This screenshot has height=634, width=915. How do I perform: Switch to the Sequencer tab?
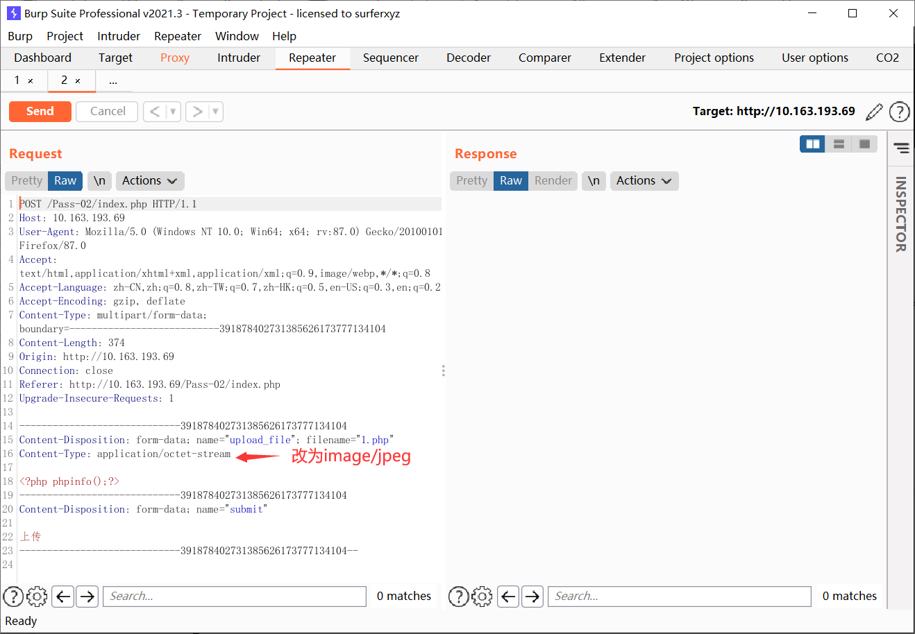391,58
